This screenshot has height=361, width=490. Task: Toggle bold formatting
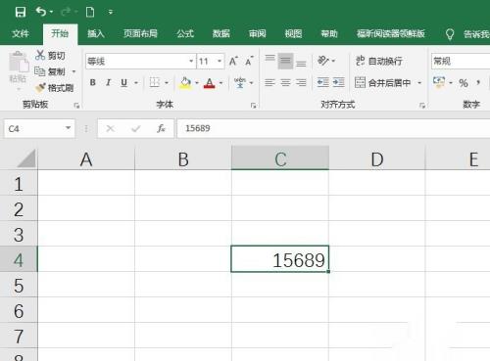coord(93,83)
